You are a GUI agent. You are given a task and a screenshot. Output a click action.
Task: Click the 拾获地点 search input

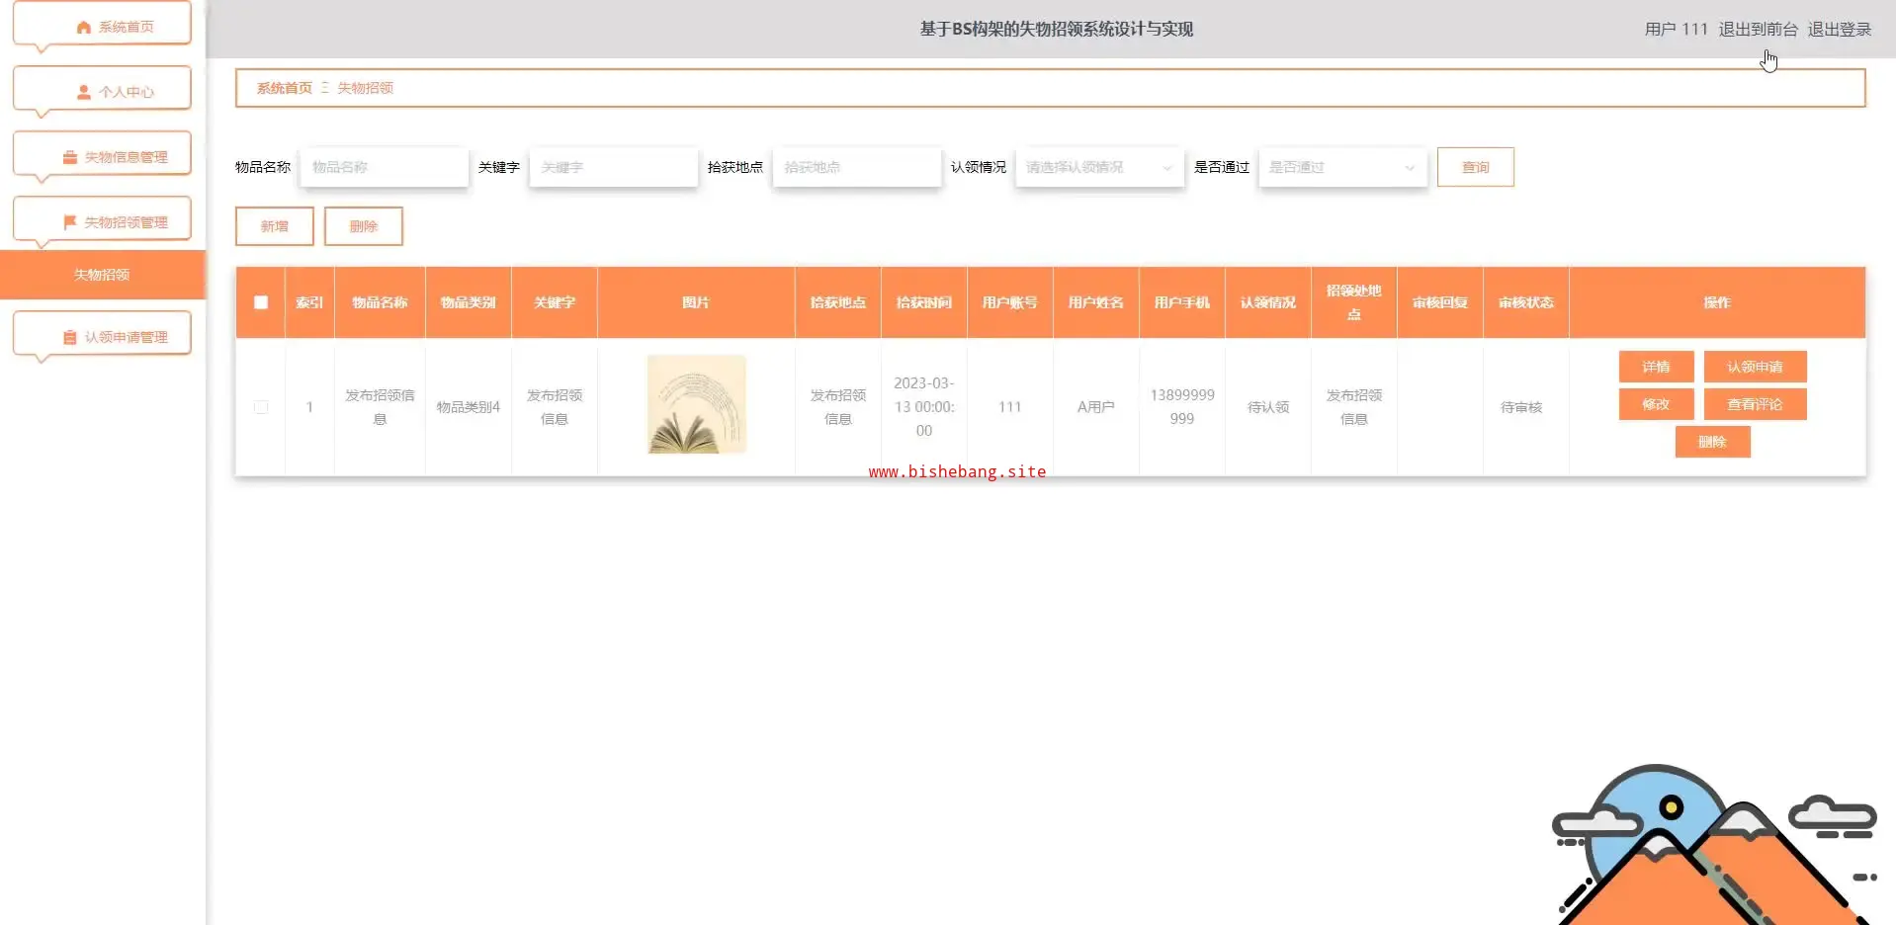(x=857, y=168)
